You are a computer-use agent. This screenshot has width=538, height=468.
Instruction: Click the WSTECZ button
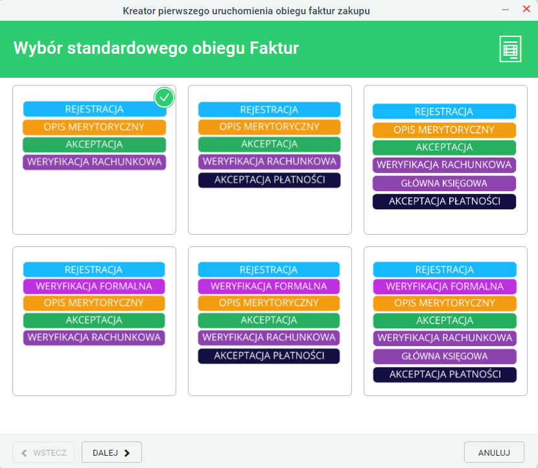(43, 452)
